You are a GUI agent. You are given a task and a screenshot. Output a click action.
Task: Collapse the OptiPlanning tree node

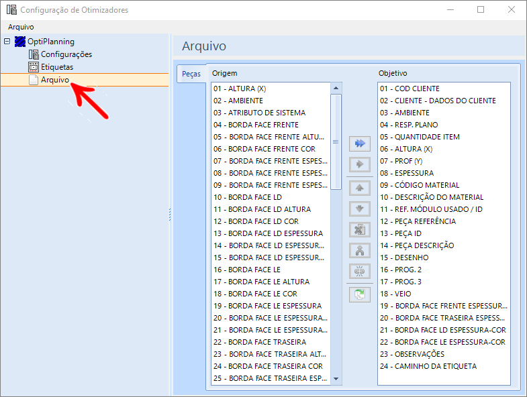click(7, 42)
